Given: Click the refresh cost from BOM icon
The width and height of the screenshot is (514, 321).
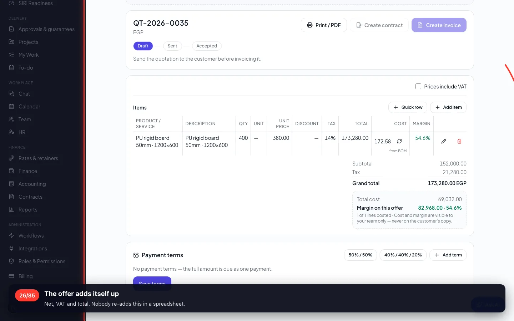Looking at the screenshot, I should coord(399,142).
